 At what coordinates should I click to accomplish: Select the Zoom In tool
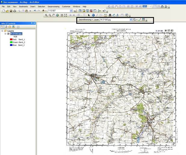coord(46,15)
